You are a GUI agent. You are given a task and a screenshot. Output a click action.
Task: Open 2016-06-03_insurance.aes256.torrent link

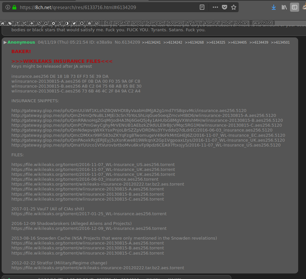point(85,179)
